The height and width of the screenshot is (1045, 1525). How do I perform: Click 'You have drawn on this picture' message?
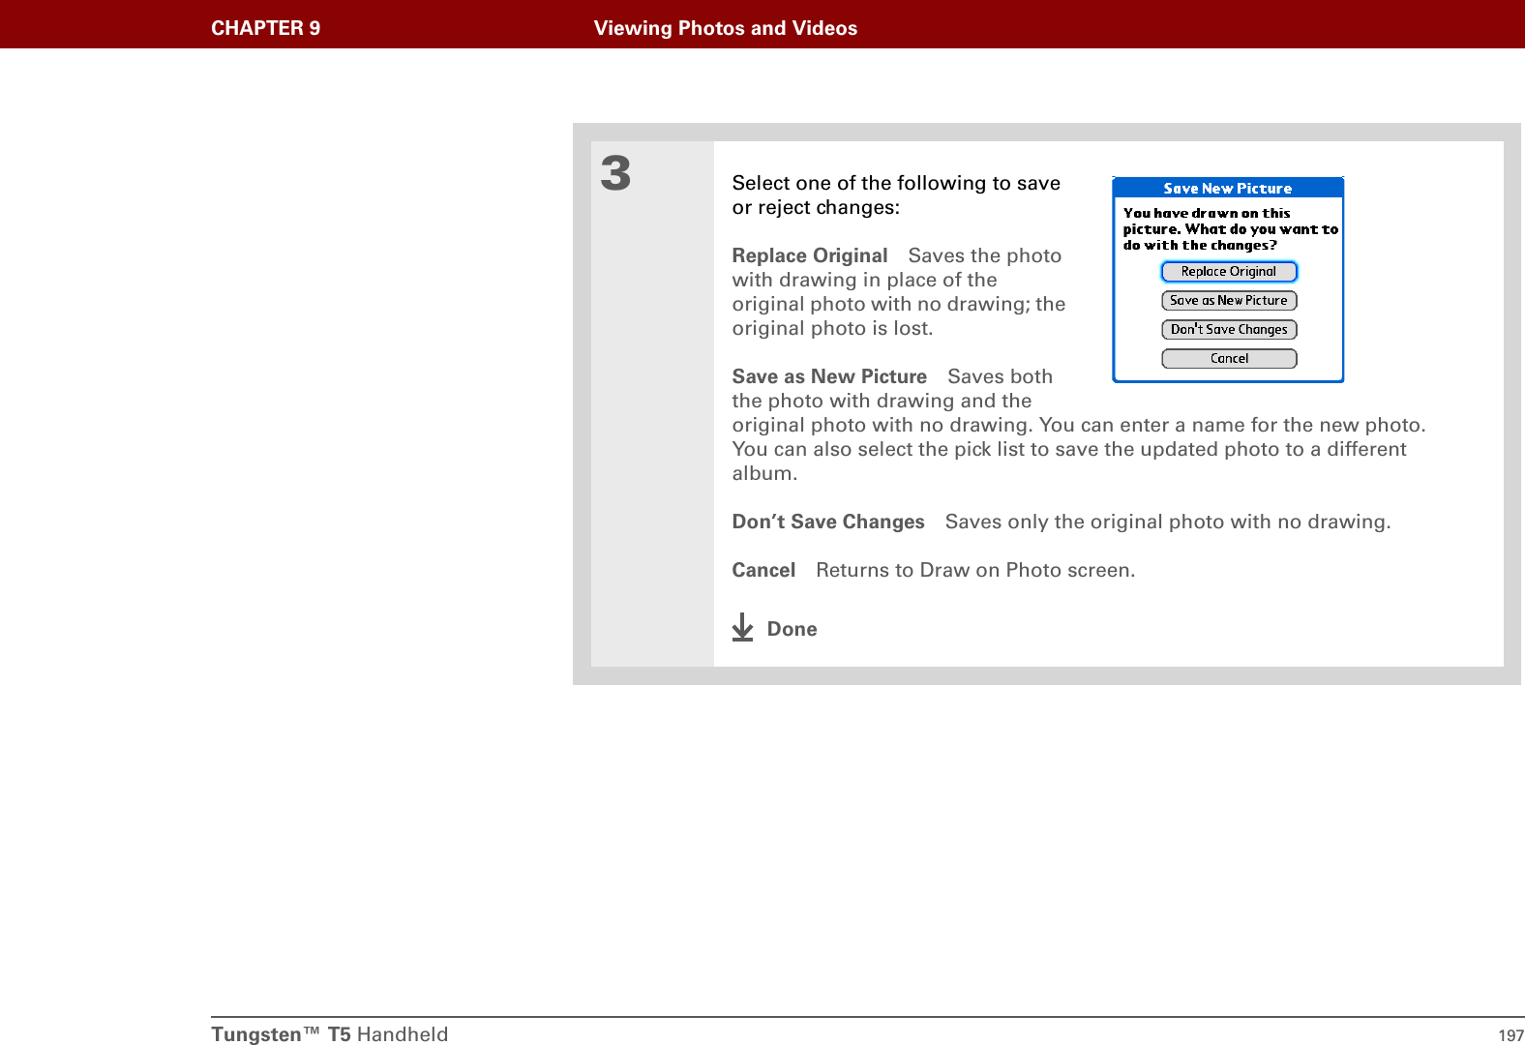tap(1230, 229)
